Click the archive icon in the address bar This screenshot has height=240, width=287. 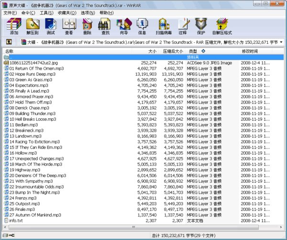click(23, 42)
